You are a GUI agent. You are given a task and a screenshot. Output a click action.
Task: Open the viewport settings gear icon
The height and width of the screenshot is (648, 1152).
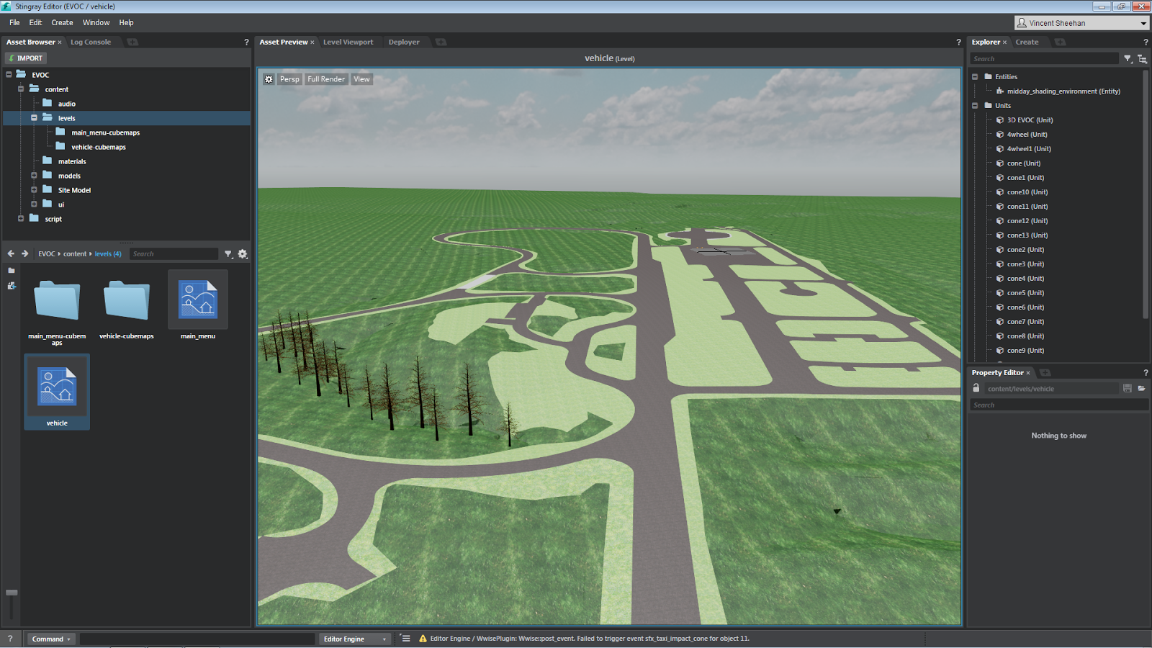pos(269,78)
